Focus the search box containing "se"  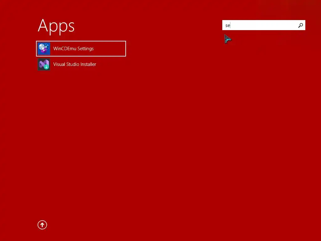pyautogui.click(x=264, y=25)
